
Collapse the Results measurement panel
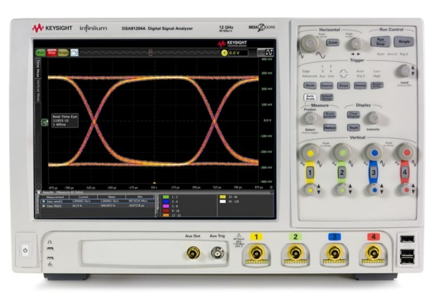tap(38, 192)
